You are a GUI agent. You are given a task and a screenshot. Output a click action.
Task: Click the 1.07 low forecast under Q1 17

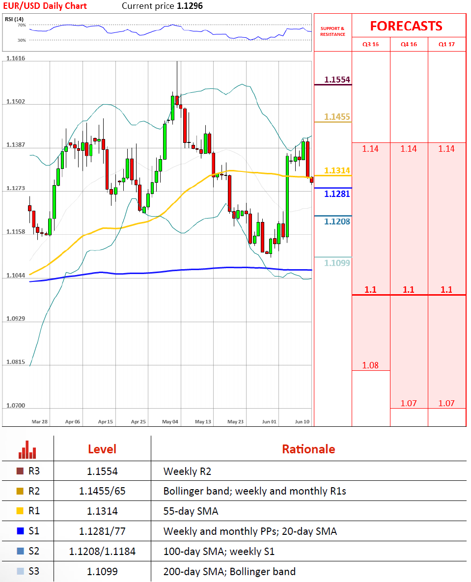pyautogui.click(x=446, y=403)
